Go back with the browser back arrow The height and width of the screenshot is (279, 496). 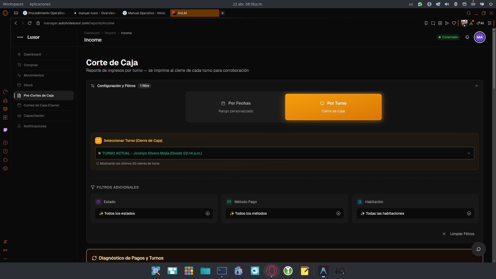(x=16, y=23)
